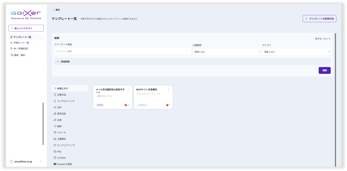Click the 翻訳・要約 sidebar icon
Image resolution: width=347 pixels, height=171 pixels.
tap(12, 55)
